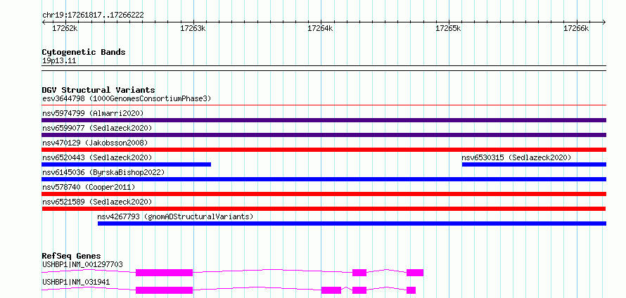Click the 17266k ruler tick label
This screenshot has width=626, height=298.
575,29
